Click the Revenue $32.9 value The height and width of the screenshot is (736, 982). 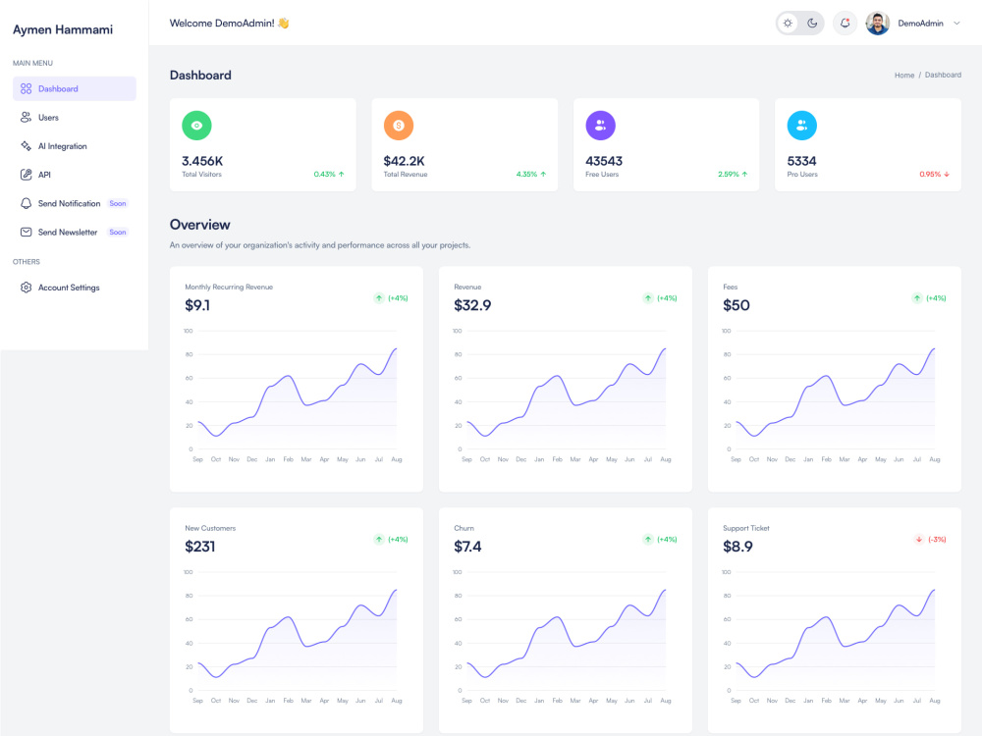tap(472, 305)
